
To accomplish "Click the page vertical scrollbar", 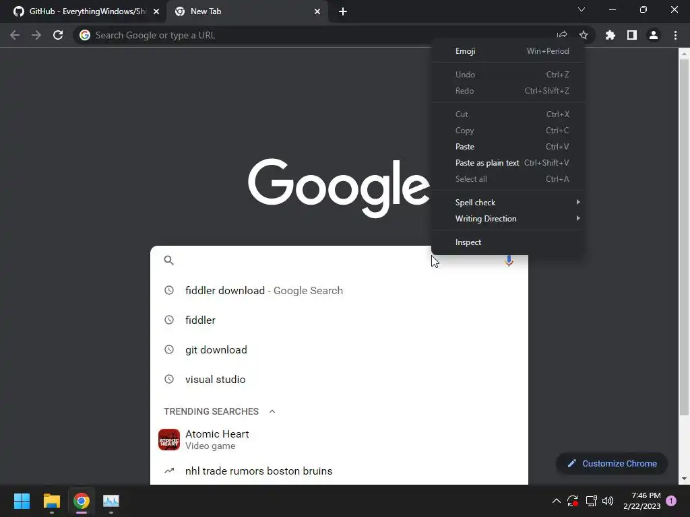I will 684,238.
